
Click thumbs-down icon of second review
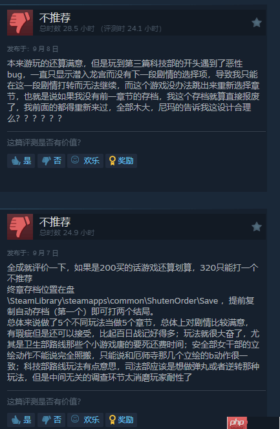click(20, 227)
